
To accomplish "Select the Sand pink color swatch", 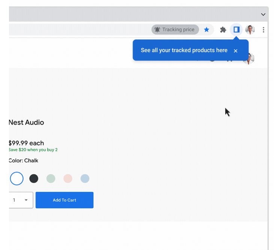I will 68,178.
